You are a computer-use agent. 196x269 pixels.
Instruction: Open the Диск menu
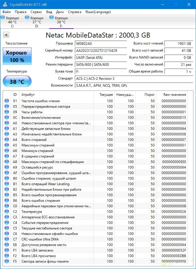point(60,12)
